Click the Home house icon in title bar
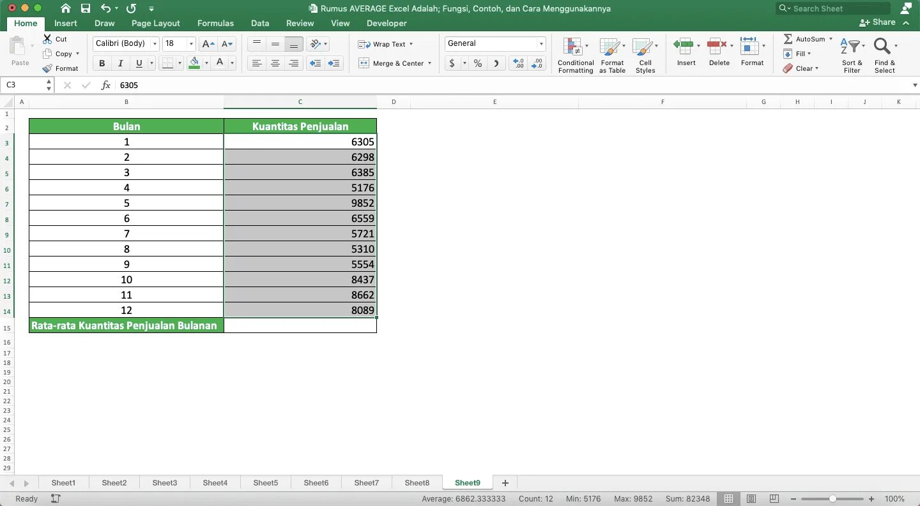 tap(65, 8)
